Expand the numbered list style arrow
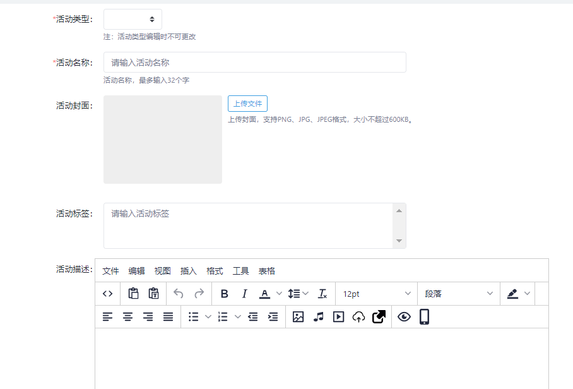573x389 pixels. coord(237,316)
